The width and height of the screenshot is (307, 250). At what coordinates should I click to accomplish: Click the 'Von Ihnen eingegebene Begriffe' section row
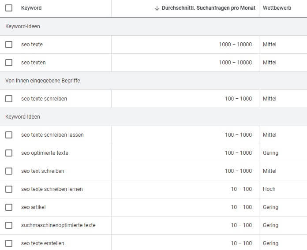pyautogui.click(x=153, y=81)
